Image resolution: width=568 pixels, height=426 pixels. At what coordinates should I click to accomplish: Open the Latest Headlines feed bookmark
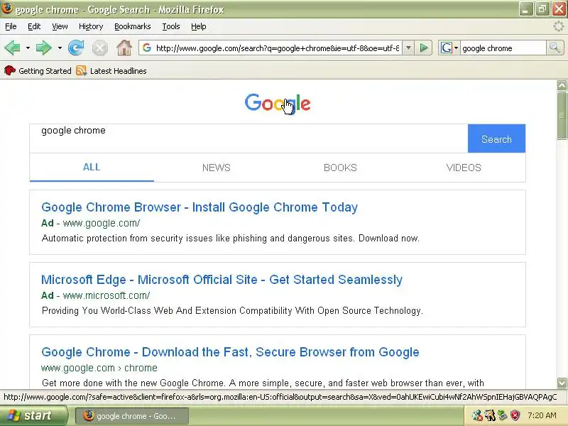[x=111, y=70]
